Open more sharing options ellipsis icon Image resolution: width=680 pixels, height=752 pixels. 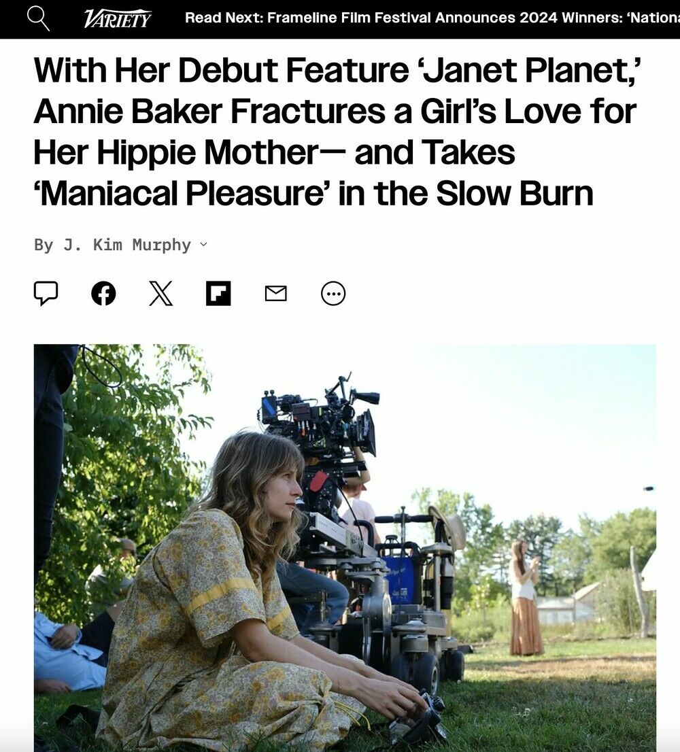[x=333, y=293]
